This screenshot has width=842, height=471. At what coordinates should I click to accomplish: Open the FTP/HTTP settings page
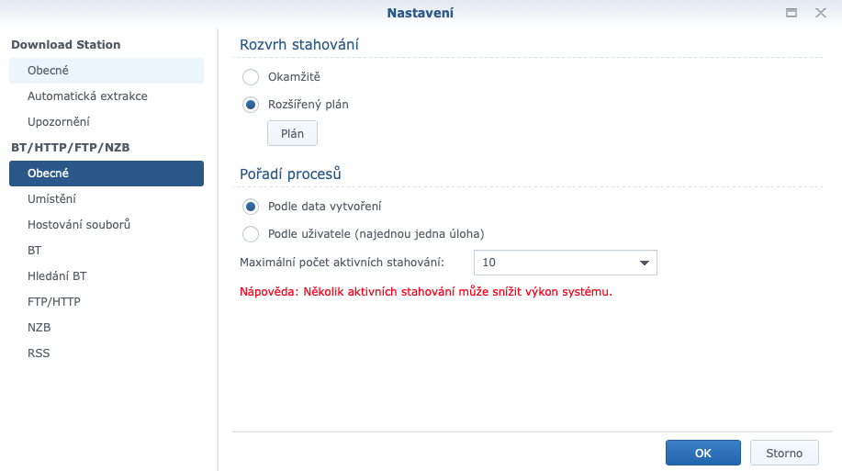coord(53,302)
